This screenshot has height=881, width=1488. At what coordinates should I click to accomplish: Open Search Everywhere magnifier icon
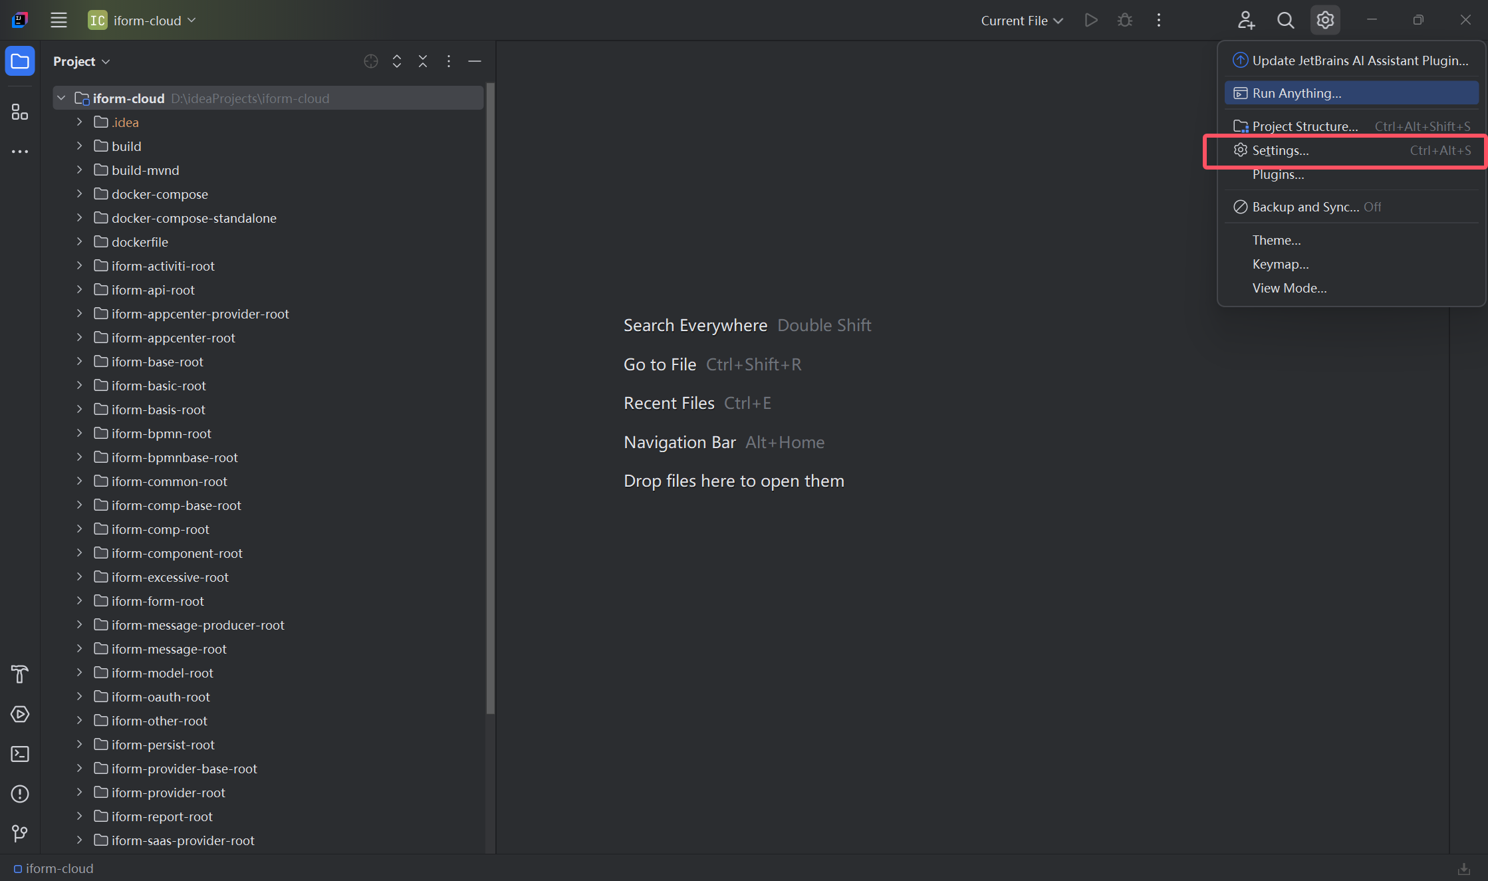pos(1285,21)
